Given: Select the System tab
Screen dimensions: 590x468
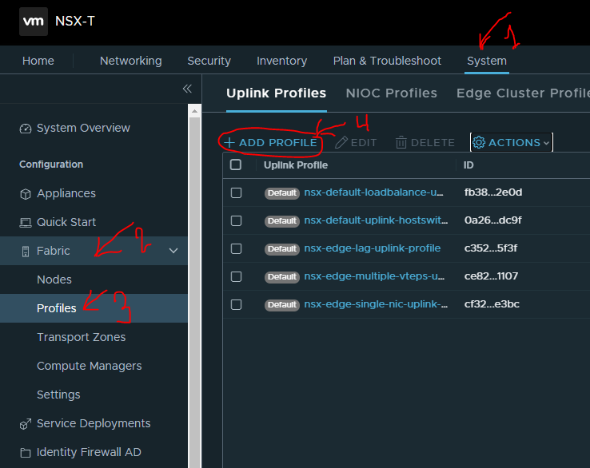Looking at the screenshot, I should pos(487,61).
